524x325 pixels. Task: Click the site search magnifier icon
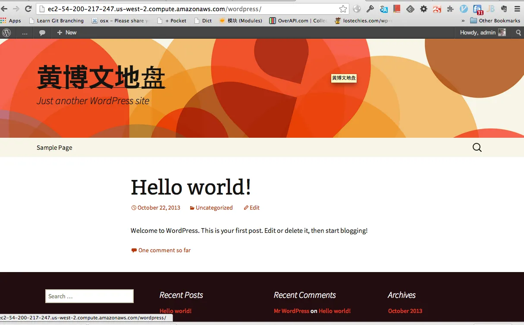pos(477,148)
